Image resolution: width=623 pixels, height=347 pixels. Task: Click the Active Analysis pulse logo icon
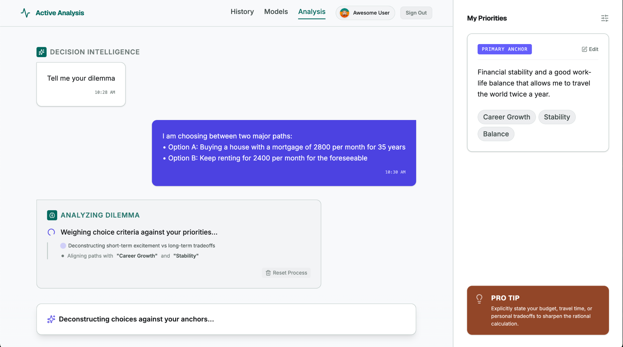[26, 13]
